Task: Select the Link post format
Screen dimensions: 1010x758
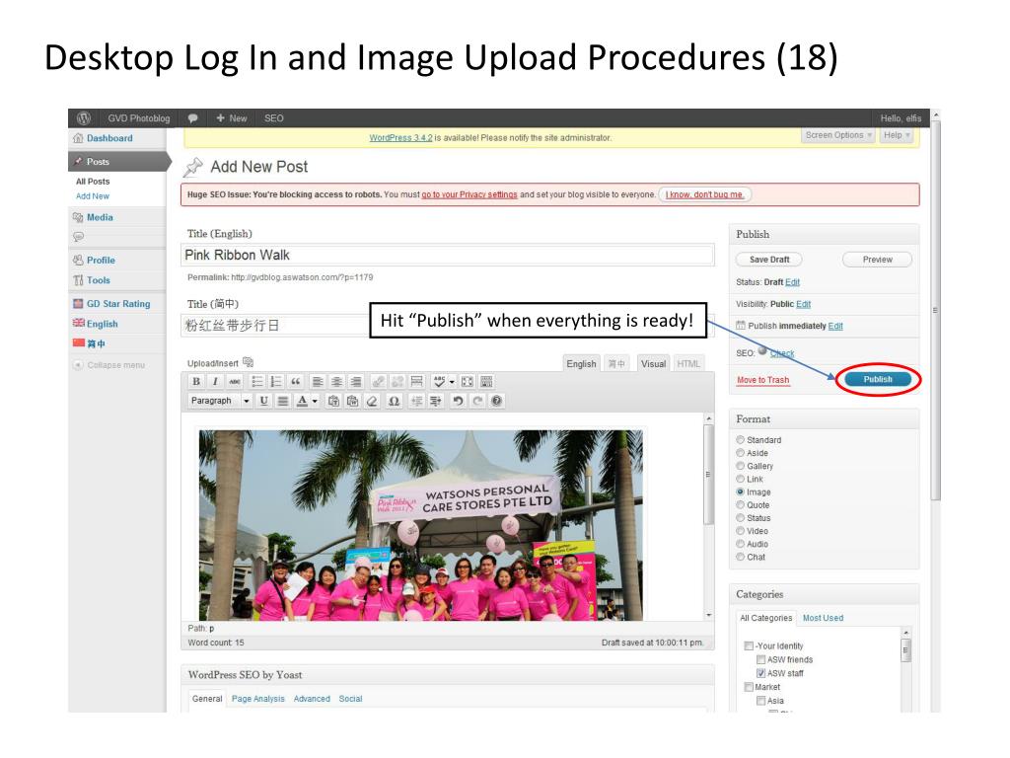Action: [x=740, y=479]
